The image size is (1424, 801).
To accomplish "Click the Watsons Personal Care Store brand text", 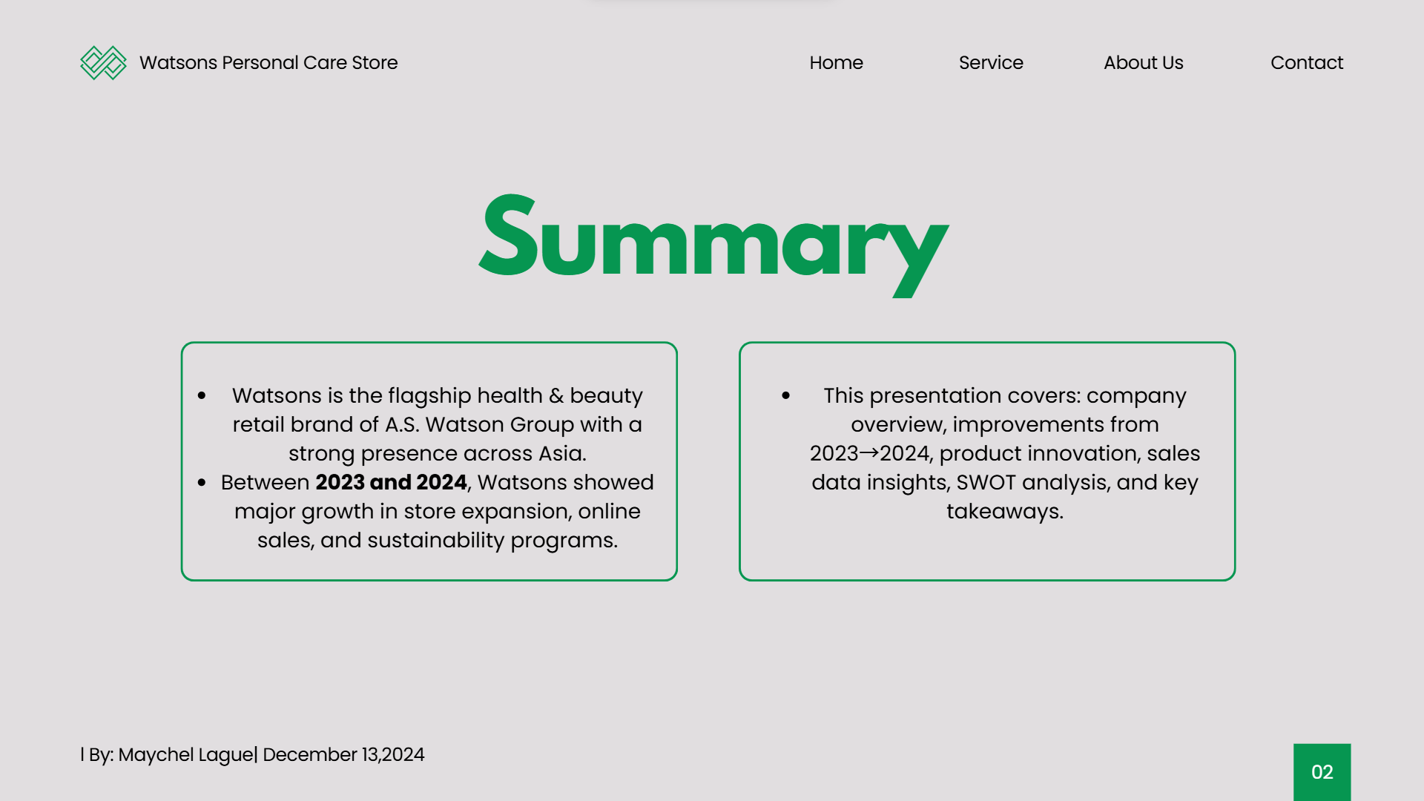I will click(268, 63).
